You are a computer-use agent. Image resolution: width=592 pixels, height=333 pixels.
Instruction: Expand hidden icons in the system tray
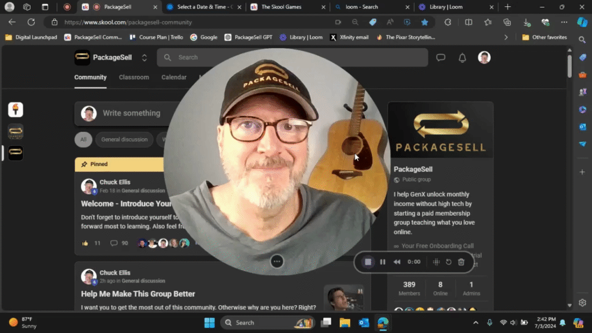coord(476,323)
